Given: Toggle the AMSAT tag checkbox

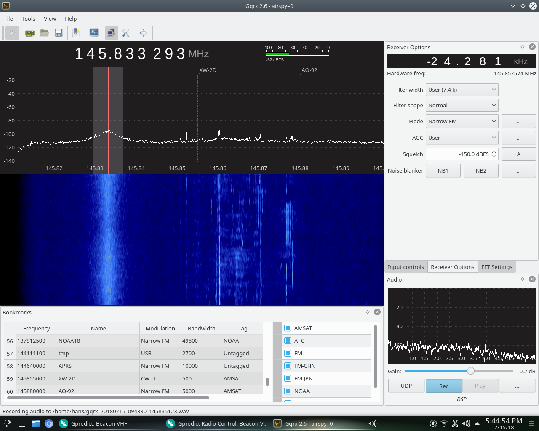Looking at the screenshot, I should 288,328.
